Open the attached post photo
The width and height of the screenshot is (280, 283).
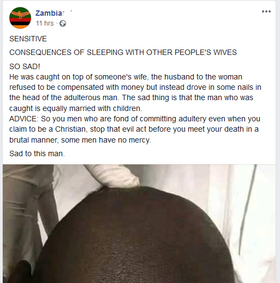pyautogui.click(x=139, y=224)
